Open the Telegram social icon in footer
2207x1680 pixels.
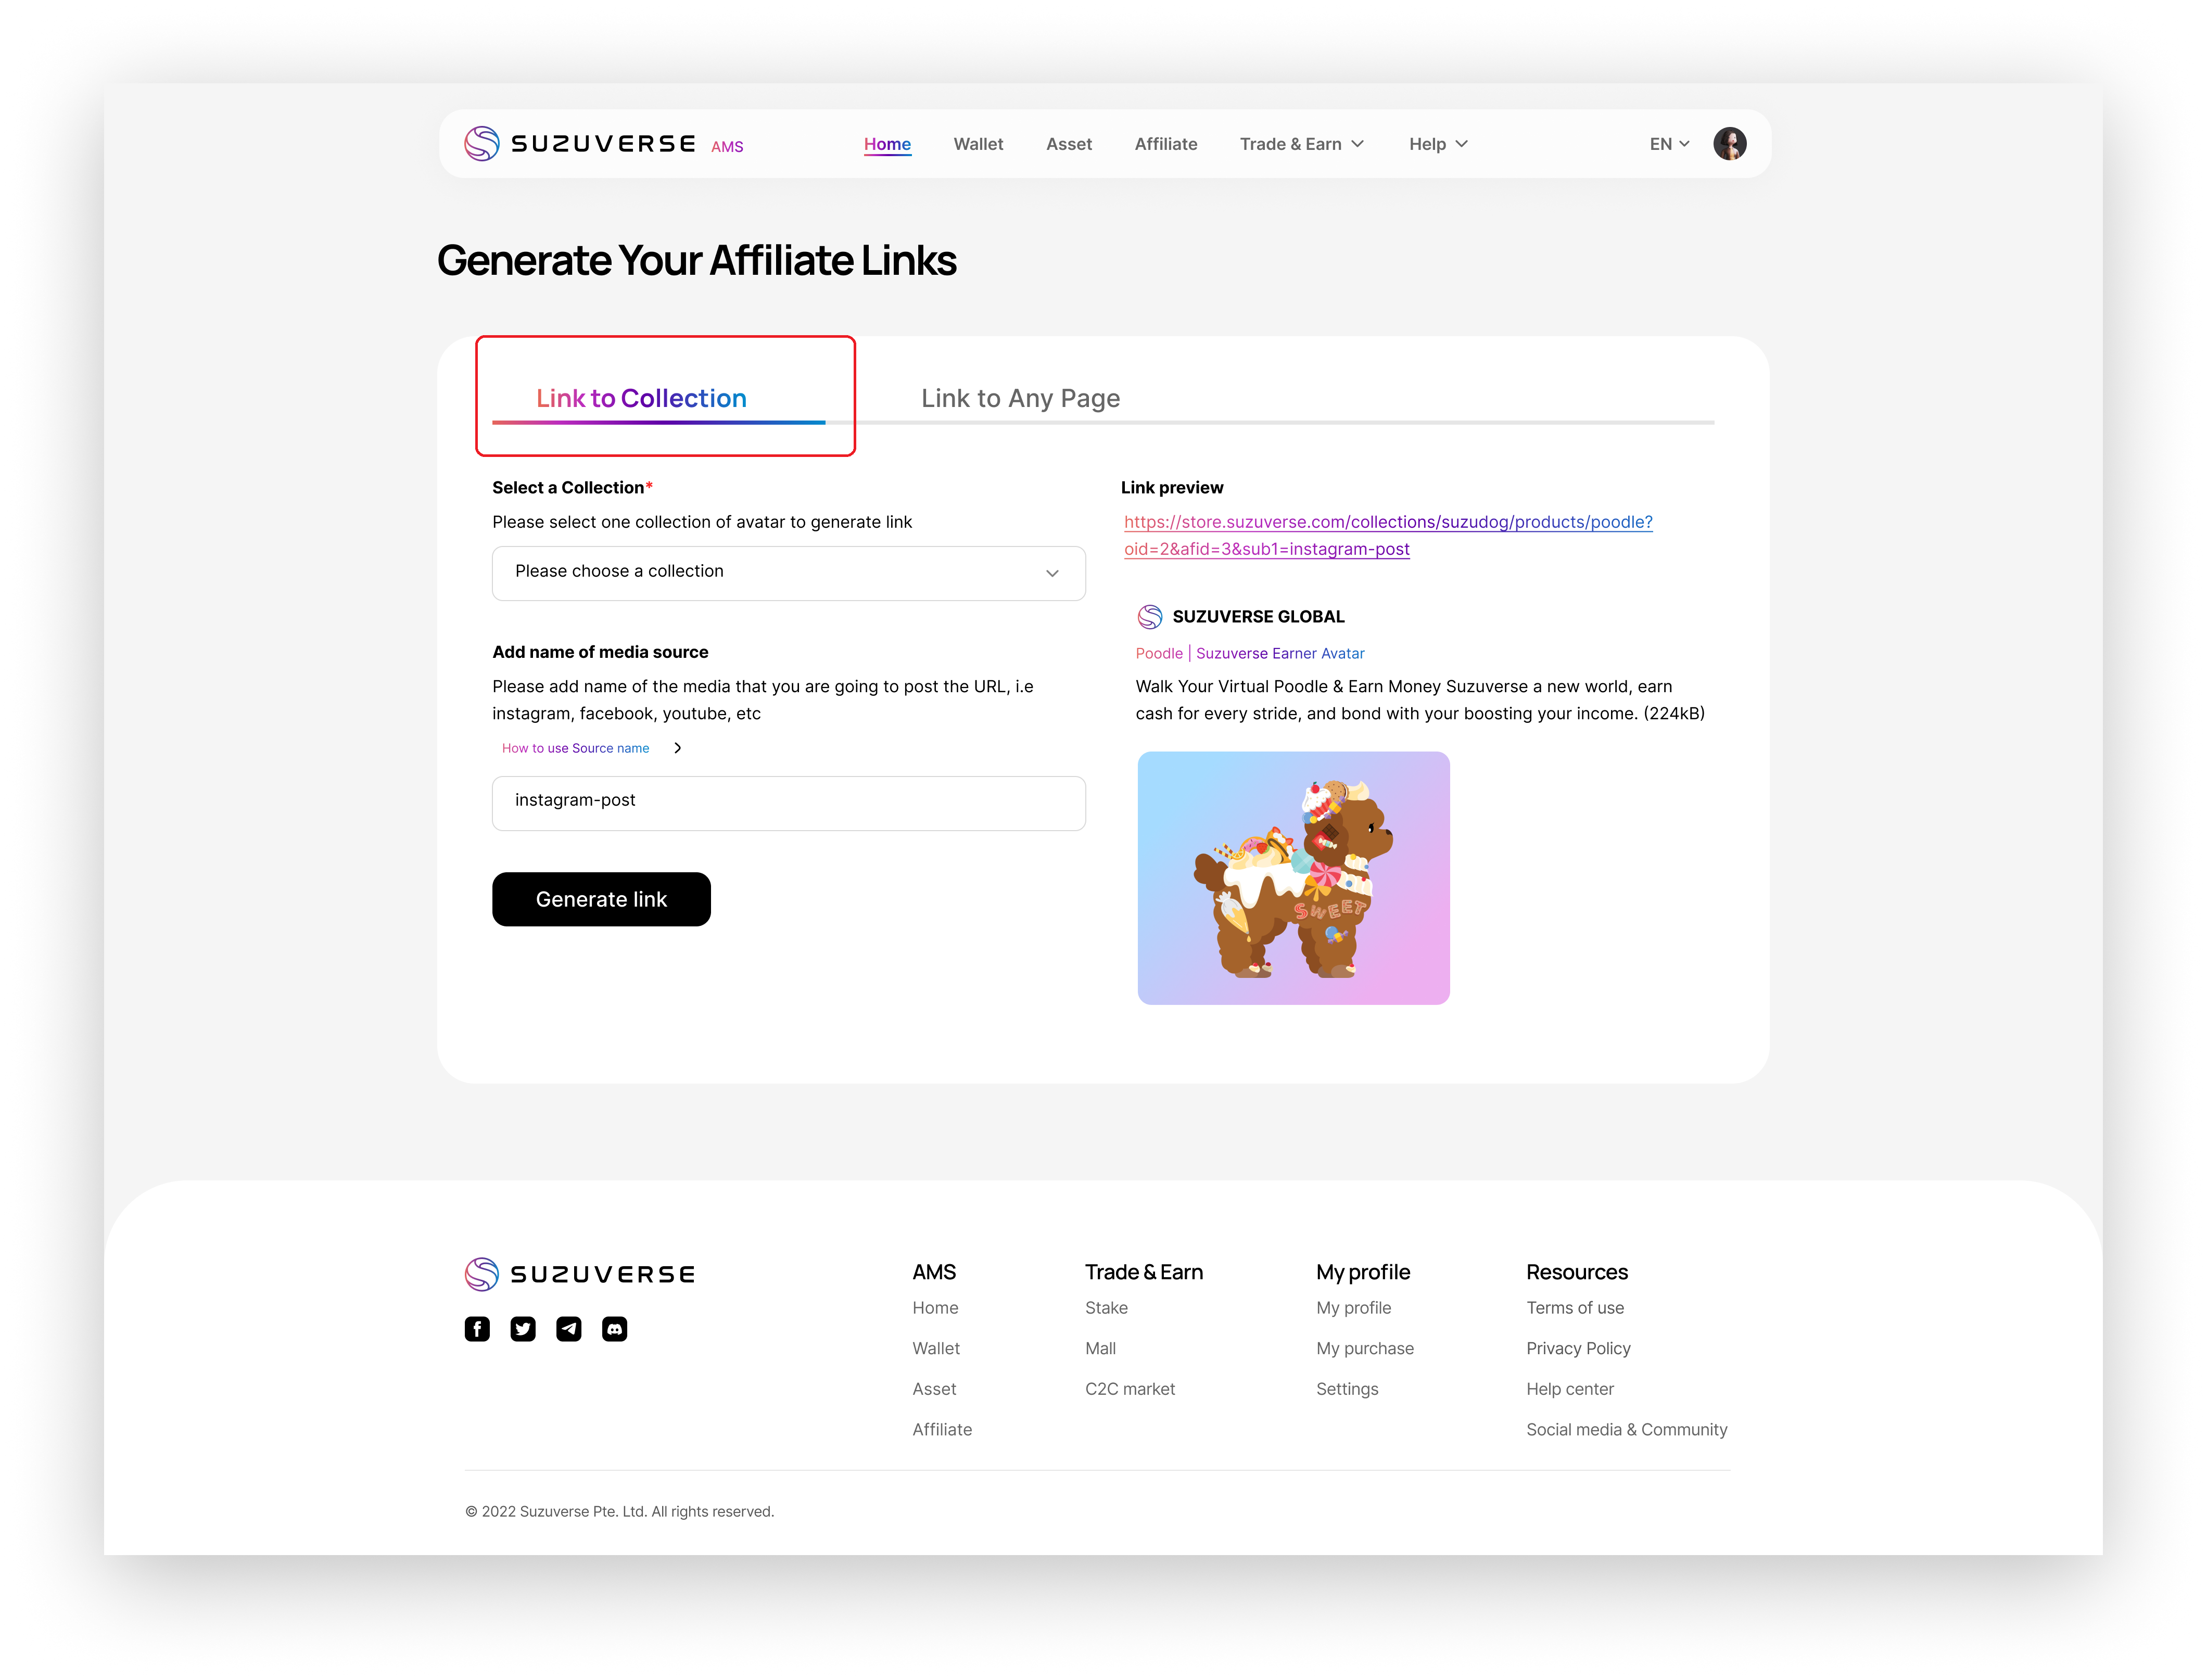coord(569,1329)
